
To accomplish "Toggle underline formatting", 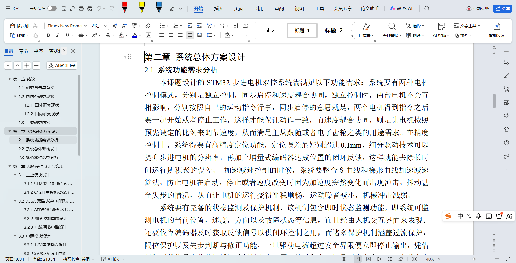I will coord(67,35).
